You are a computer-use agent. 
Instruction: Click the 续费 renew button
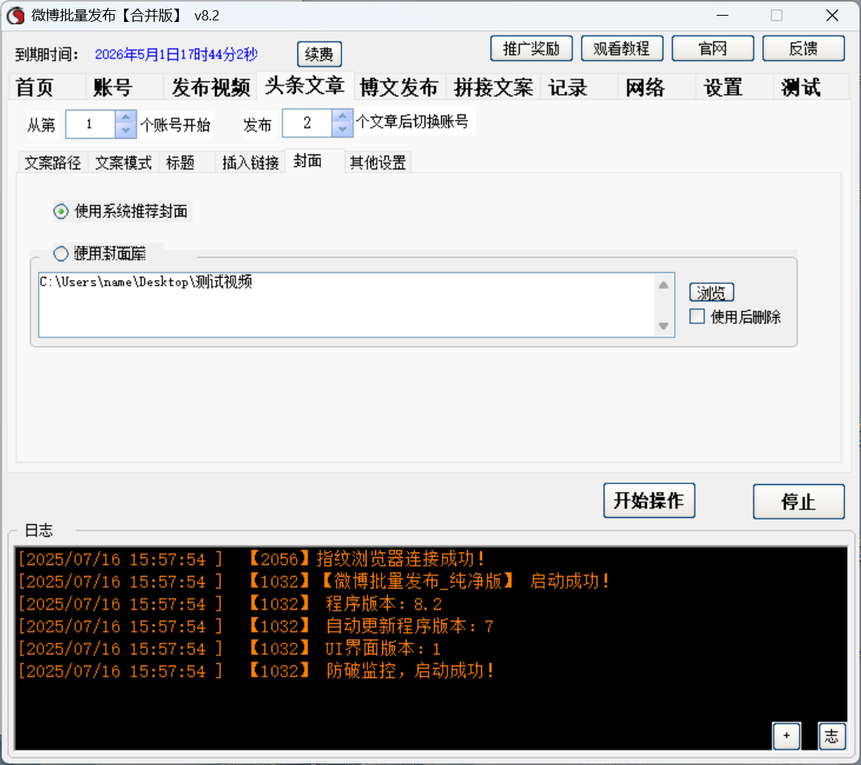[x=319, y=54]
